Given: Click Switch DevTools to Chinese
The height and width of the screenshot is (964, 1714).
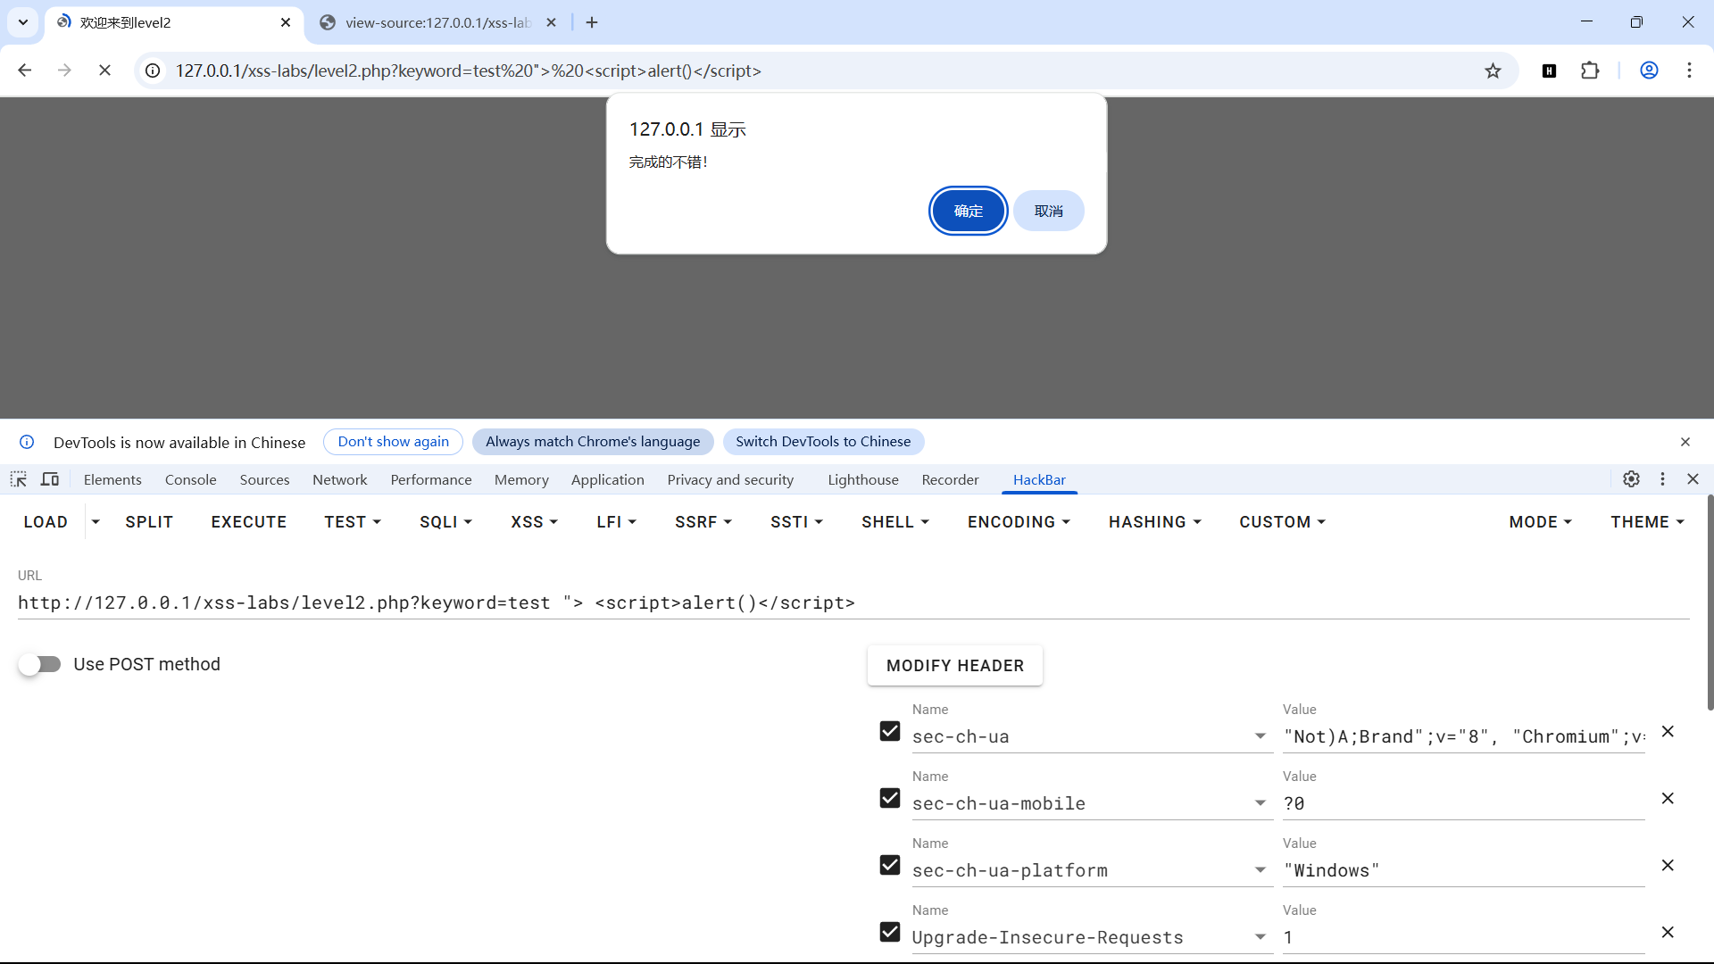Looking at the screenshot, I should pos(823,442).
